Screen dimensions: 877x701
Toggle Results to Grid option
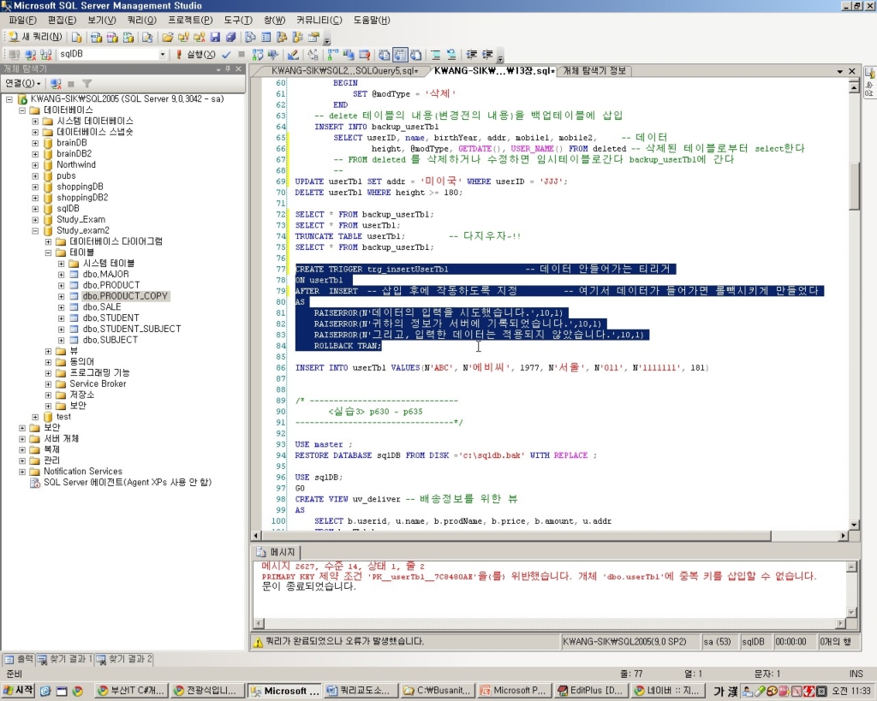[400, 54]
